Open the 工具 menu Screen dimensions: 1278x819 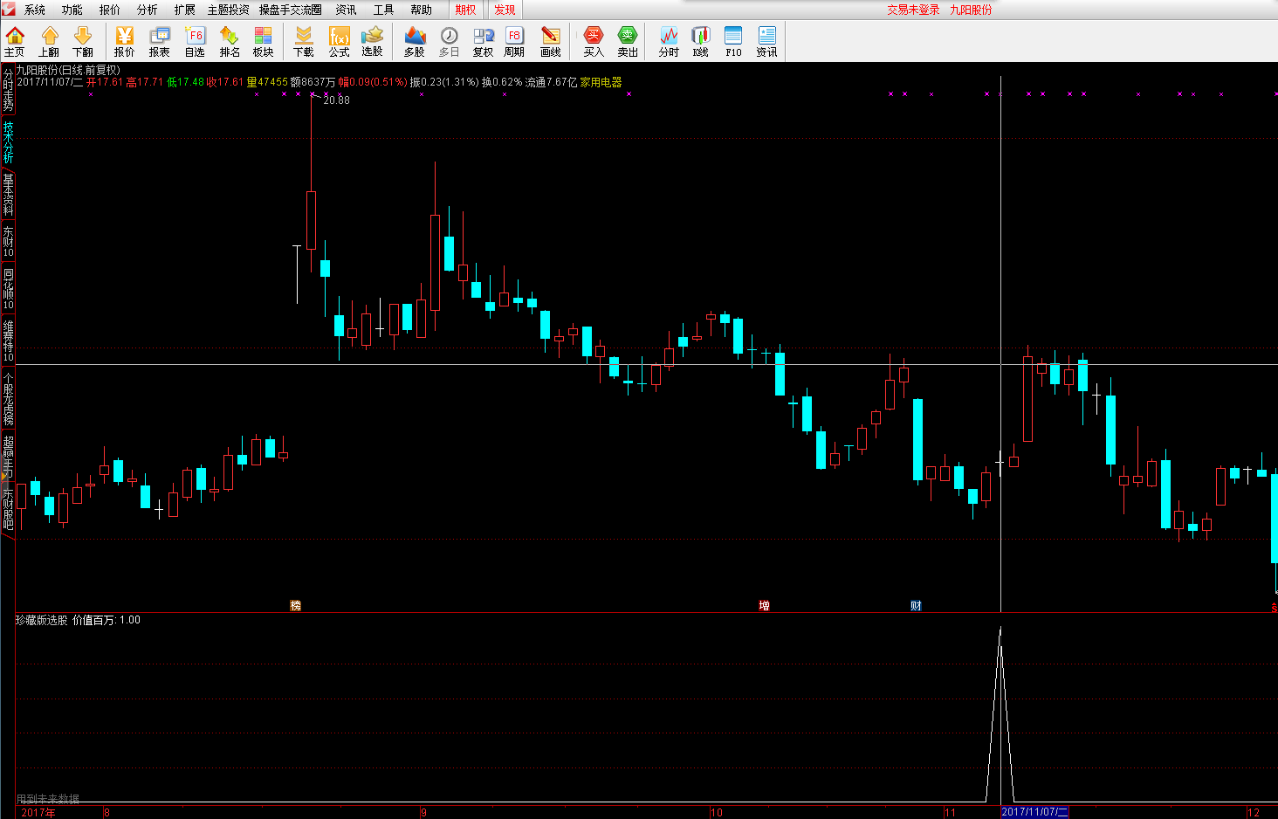click(384, 10)
